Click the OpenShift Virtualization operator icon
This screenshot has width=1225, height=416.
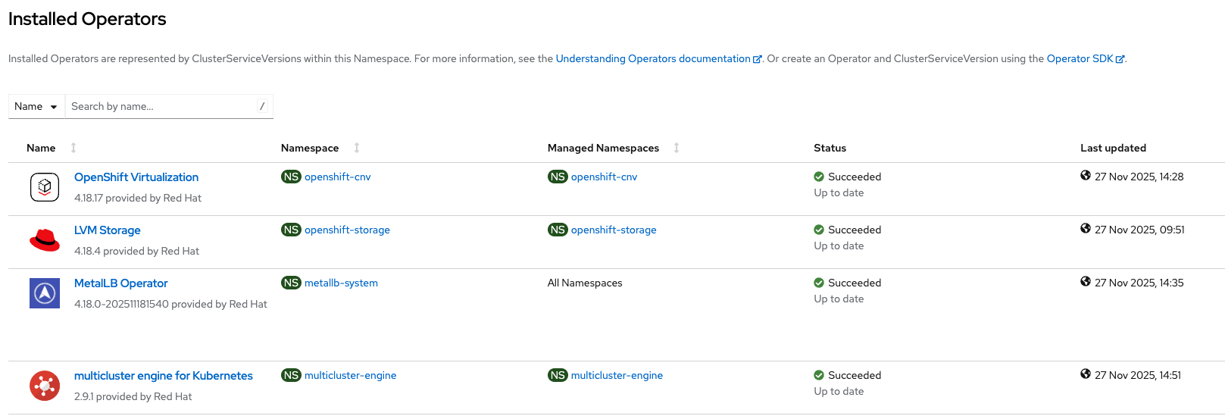[x=45, y=186]
